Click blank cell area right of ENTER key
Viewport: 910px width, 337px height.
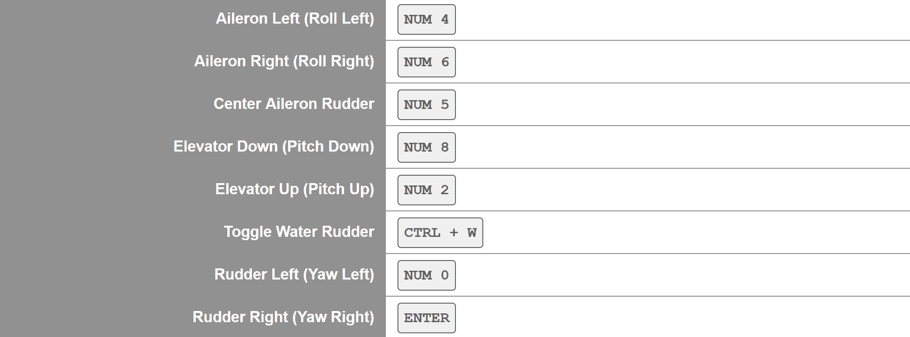pos(673,318)
